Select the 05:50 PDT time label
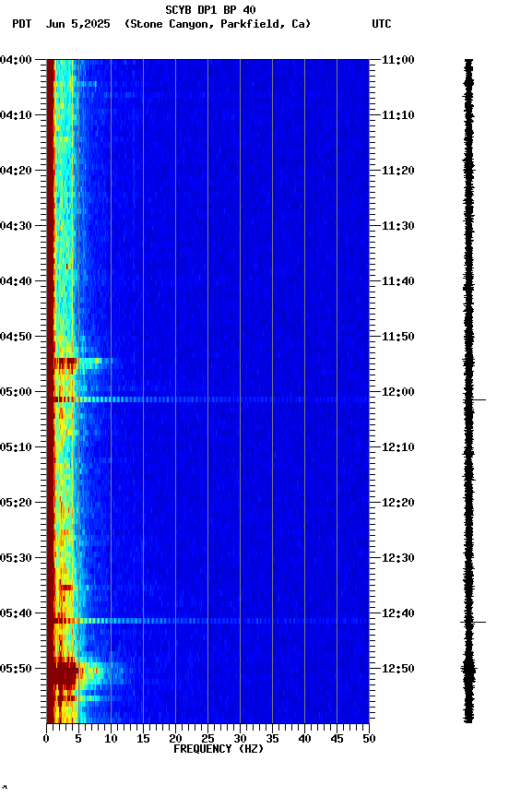This screenshot has height=797, width=509. click(16, 669)
